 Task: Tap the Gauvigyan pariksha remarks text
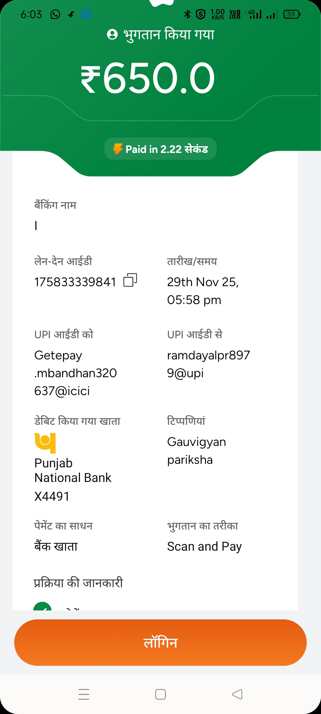[x=196, y=451]
